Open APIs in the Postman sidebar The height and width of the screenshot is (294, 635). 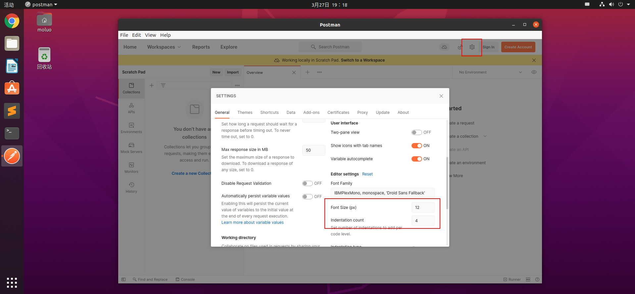pos(131,108)
